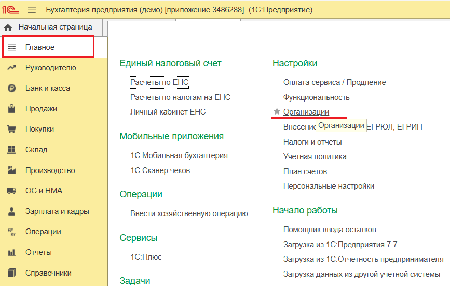Open Расчеты по ЕНС
This screenshot has width=450, height=286.
(x=159, y=82)
